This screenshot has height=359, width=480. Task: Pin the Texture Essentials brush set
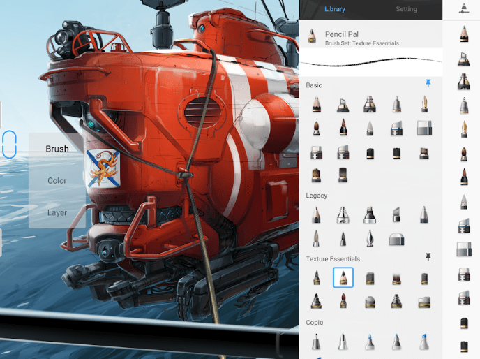(428, 257)
